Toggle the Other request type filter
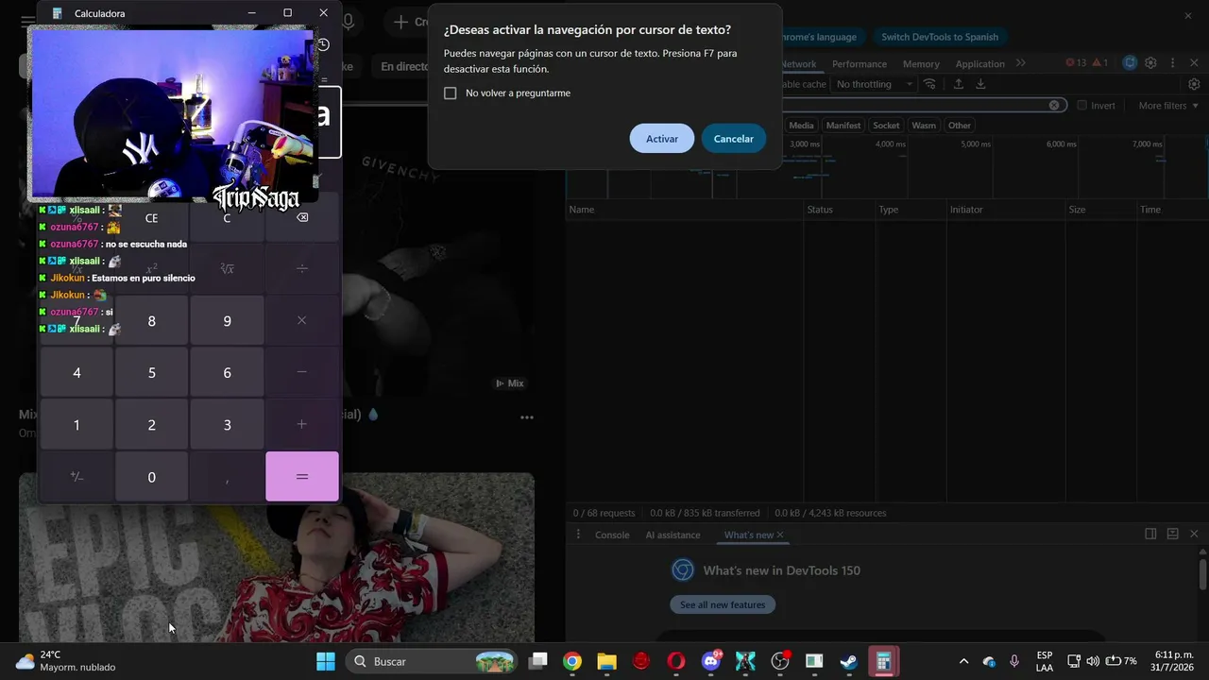Image resolution: width=1209 pixels, height=680 pixels. point(960,126)
